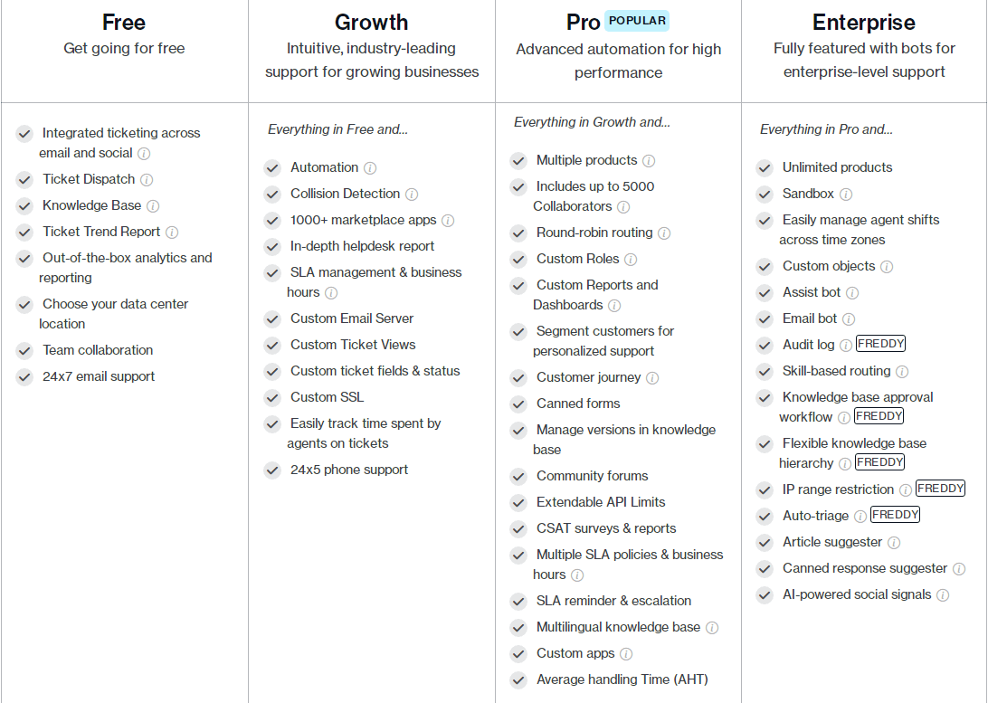Click info icon next to Assist bot

tap(852, 293)
